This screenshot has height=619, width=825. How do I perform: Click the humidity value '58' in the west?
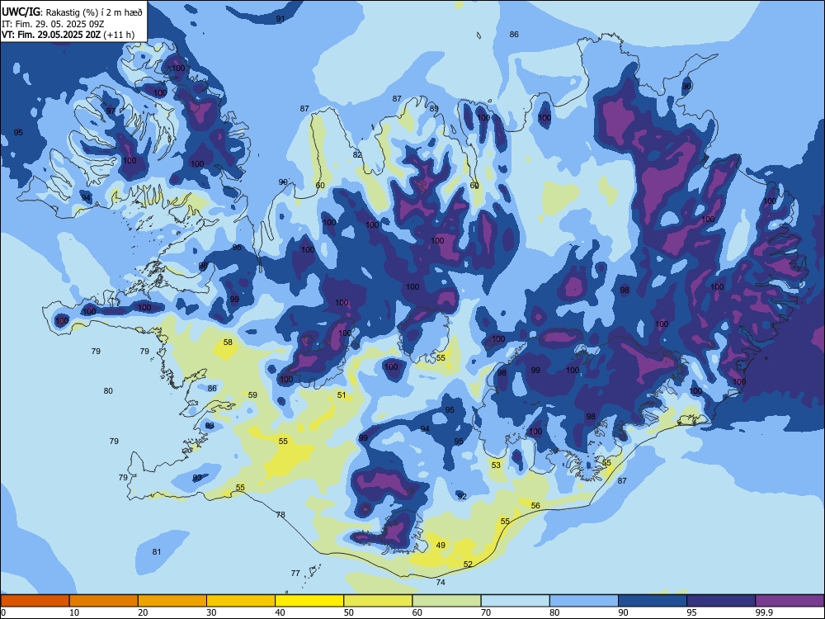pyautogui.click(x=228, y=342)
